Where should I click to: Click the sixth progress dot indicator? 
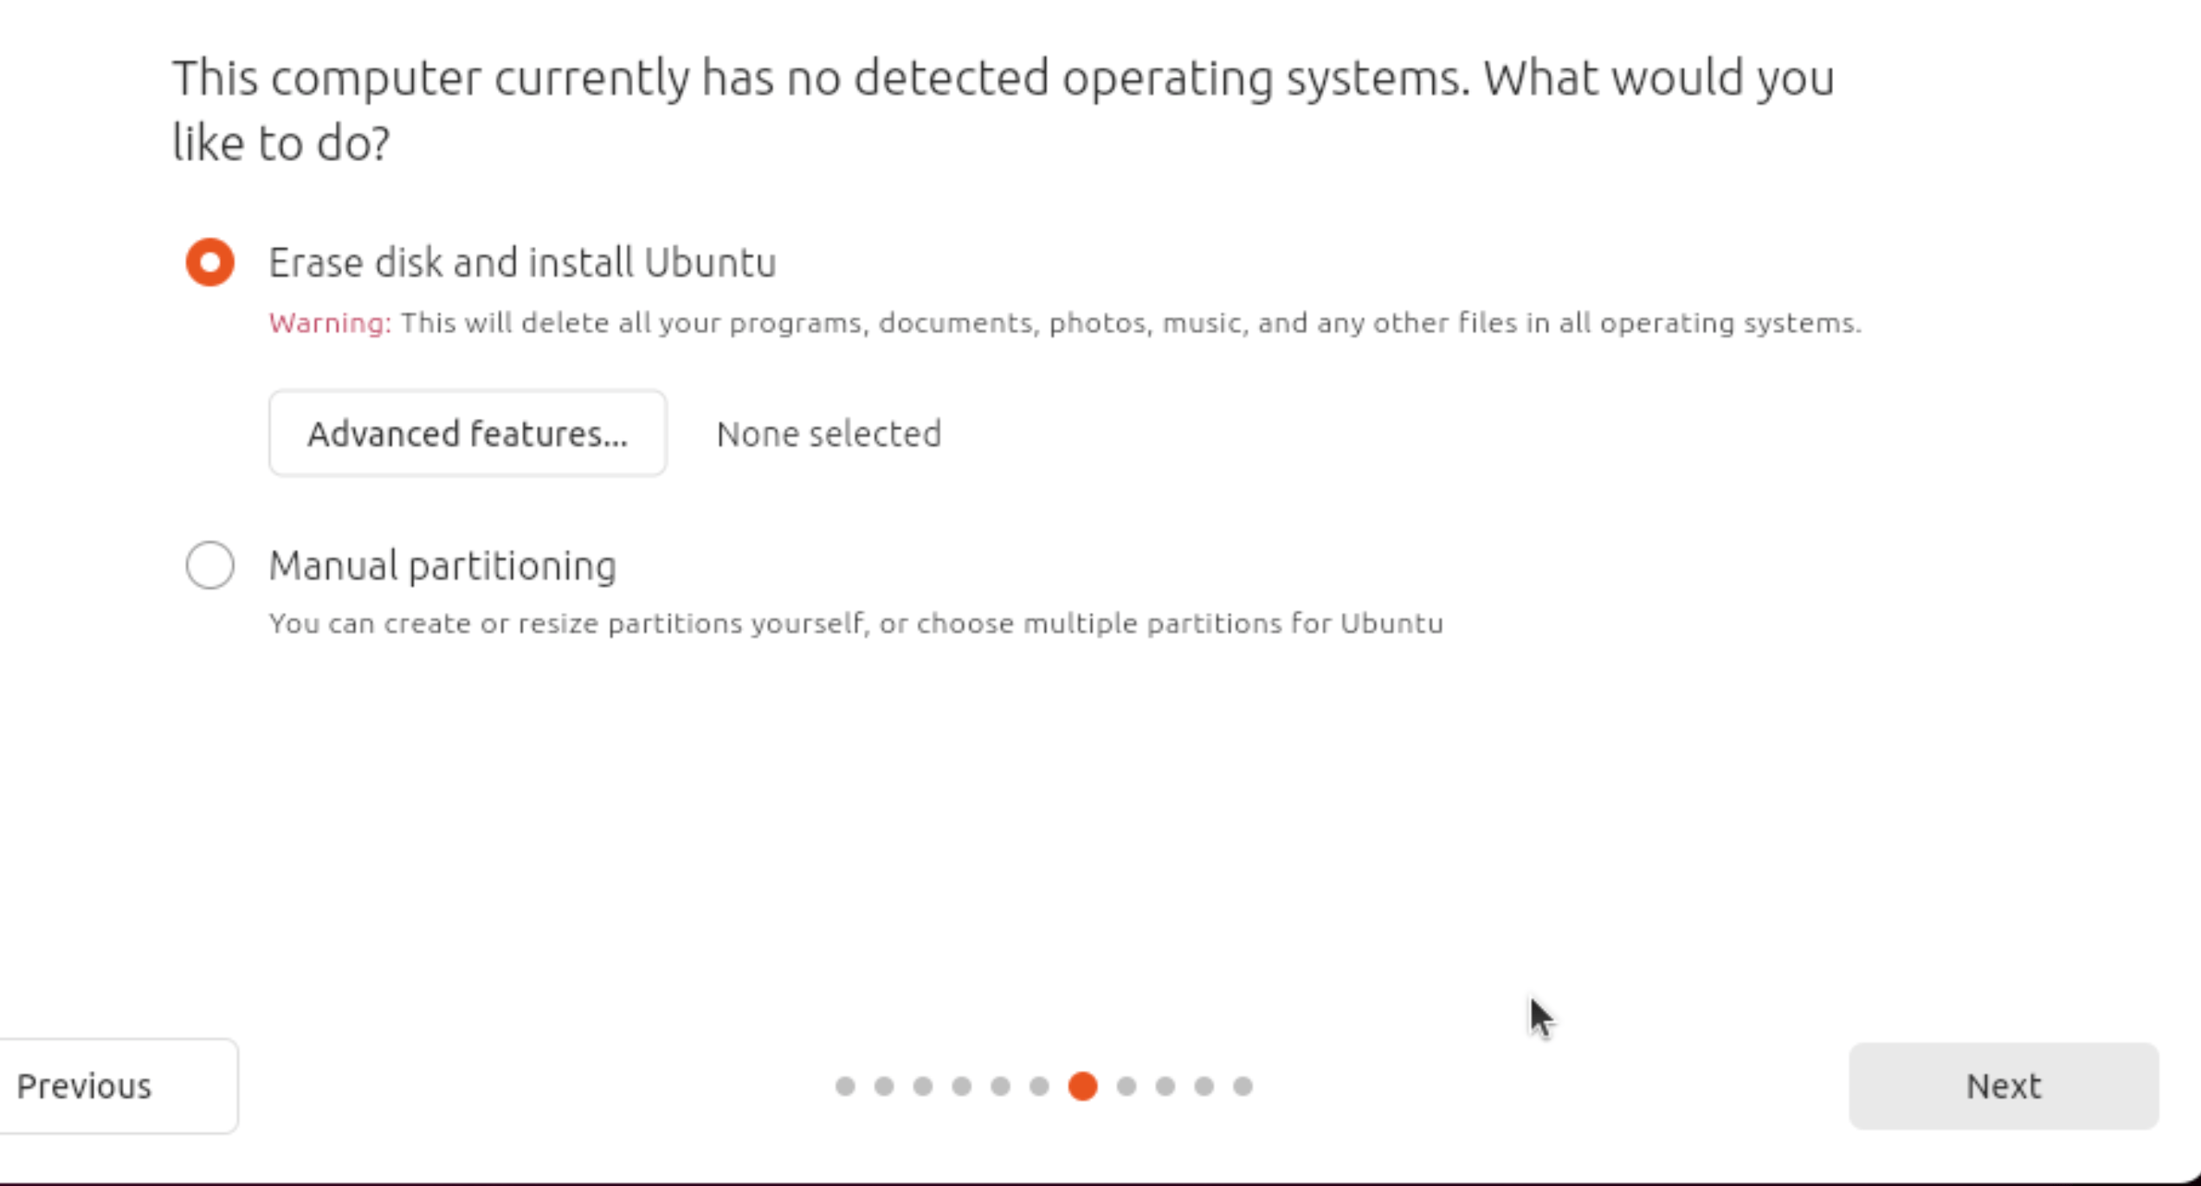[x=1040, y=1086]
